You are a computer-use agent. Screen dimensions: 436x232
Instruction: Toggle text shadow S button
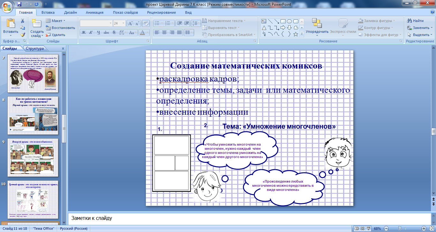click(114, 32)
